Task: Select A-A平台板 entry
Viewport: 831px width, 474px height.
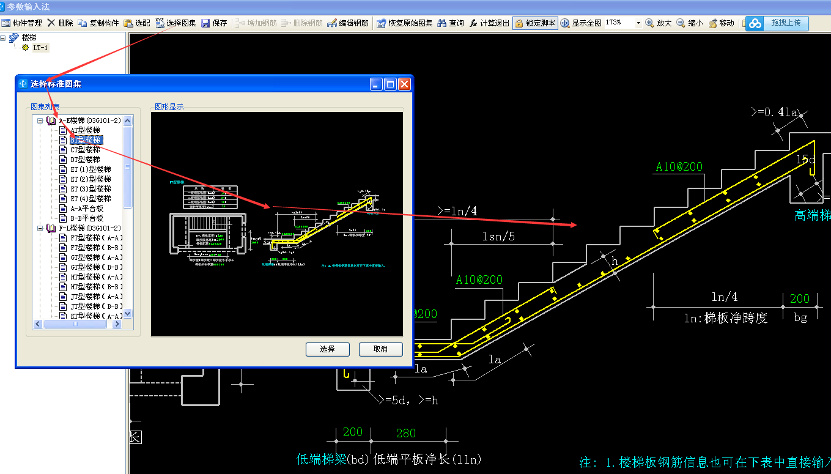Action: click(x=87, y=209)
